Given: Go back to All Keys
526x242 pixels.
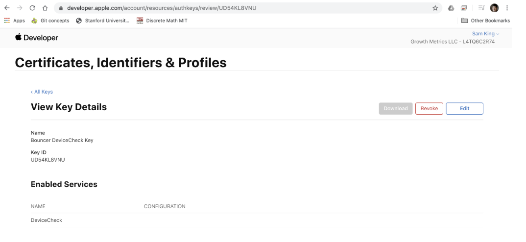Looking at the screenshot, I should pos(42,92).
